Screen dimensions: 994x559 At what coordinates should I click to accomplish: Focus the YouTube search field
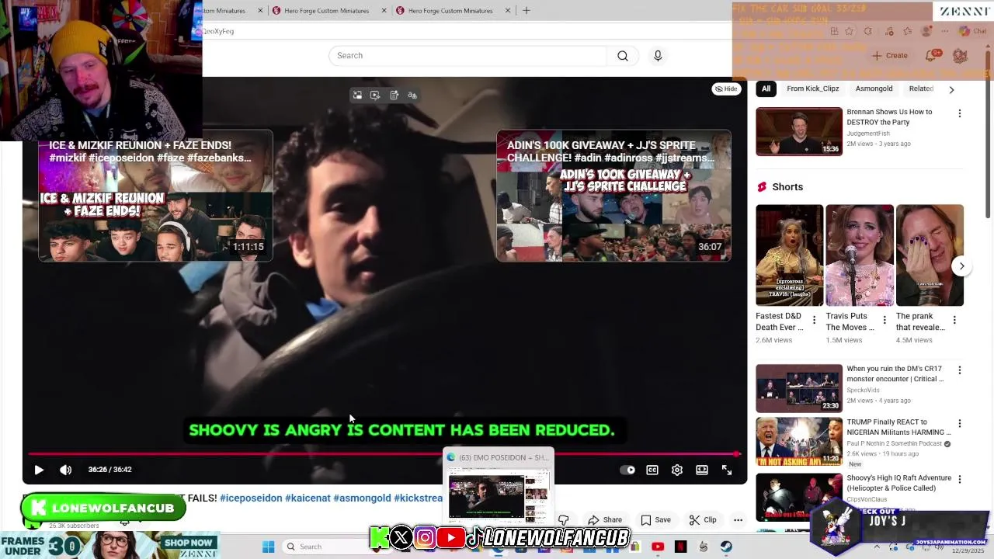coord(467,56)
